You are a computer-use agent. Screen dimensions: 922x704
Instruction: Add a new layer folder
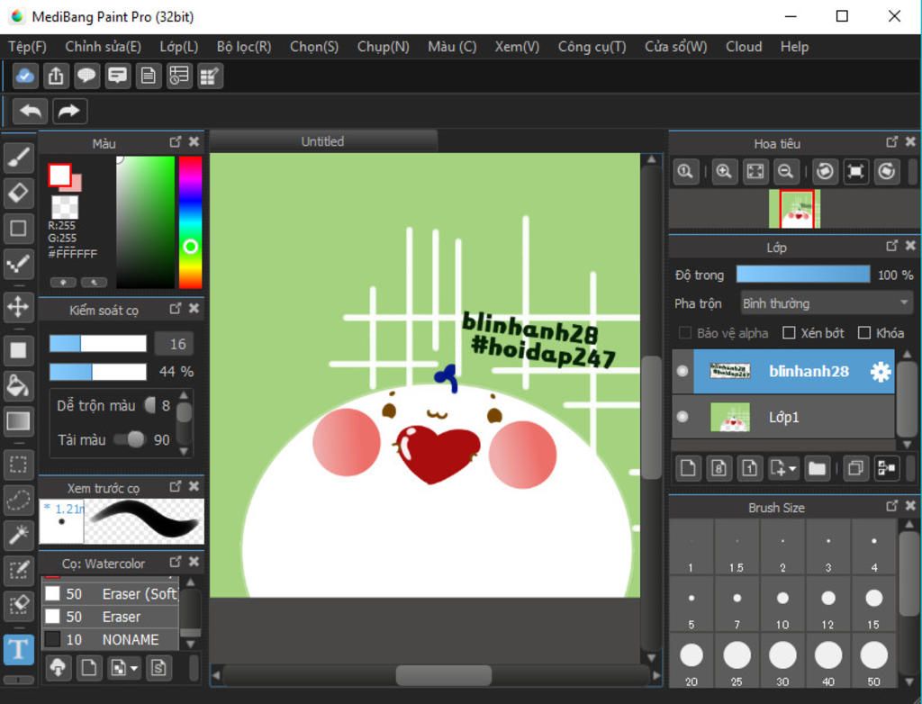(817, 468)
